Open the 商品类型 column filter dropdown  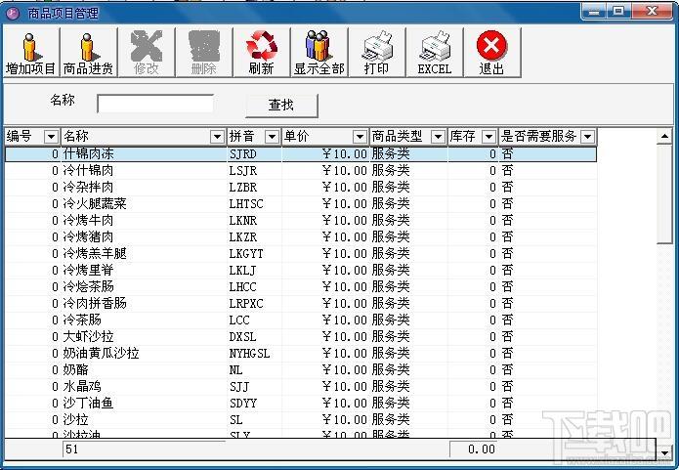click(438, 137)
